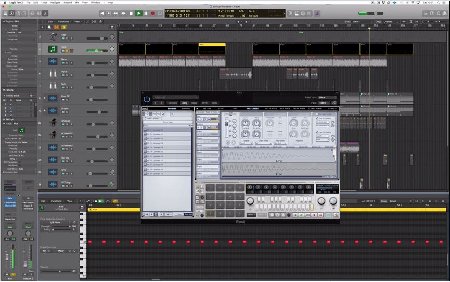450x282 pixels.
Task: Click Paste in the Geist plugin header
Action: (194, 103)
